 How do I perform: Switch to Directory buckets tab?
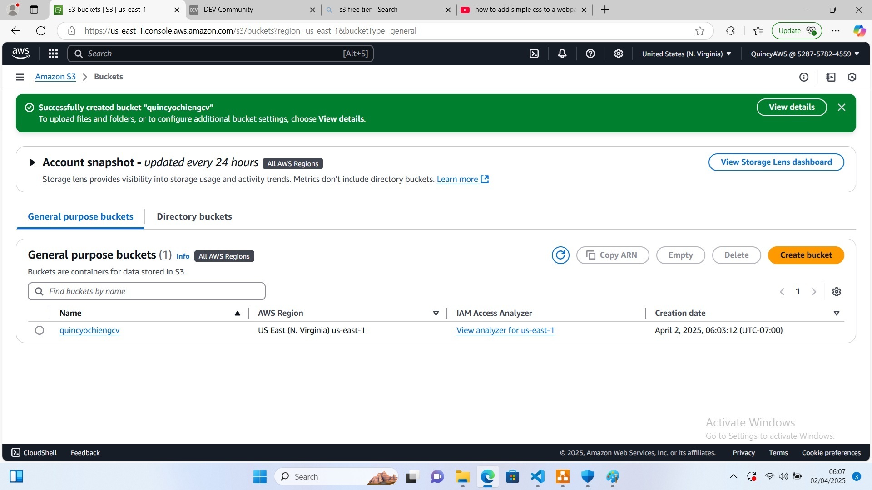point(194,216)
